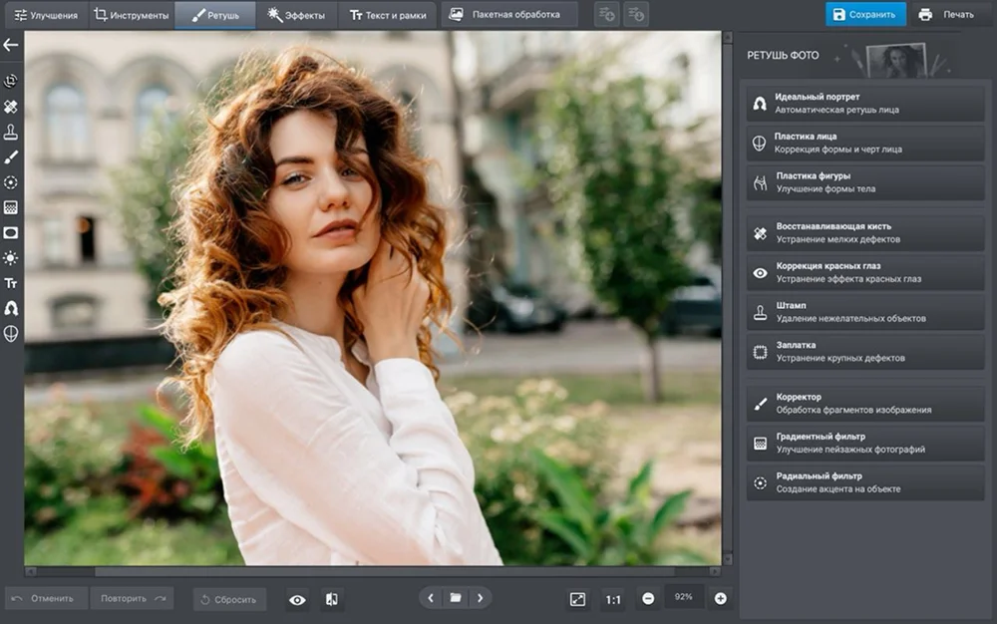Select the stamp tool in left sidebar
The image size is (997, 624).
11,132
